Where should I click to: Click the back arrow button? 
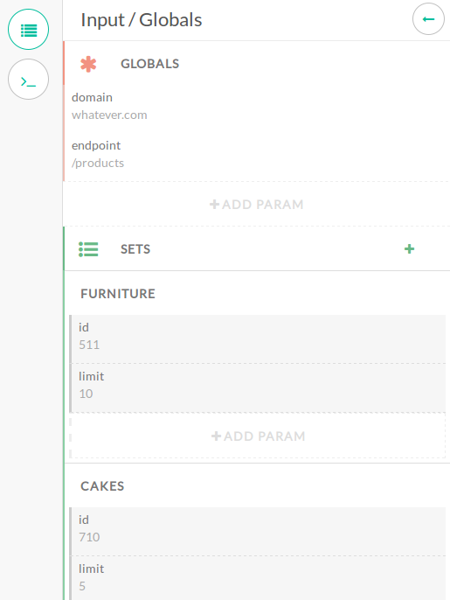(x=428, y=18)
